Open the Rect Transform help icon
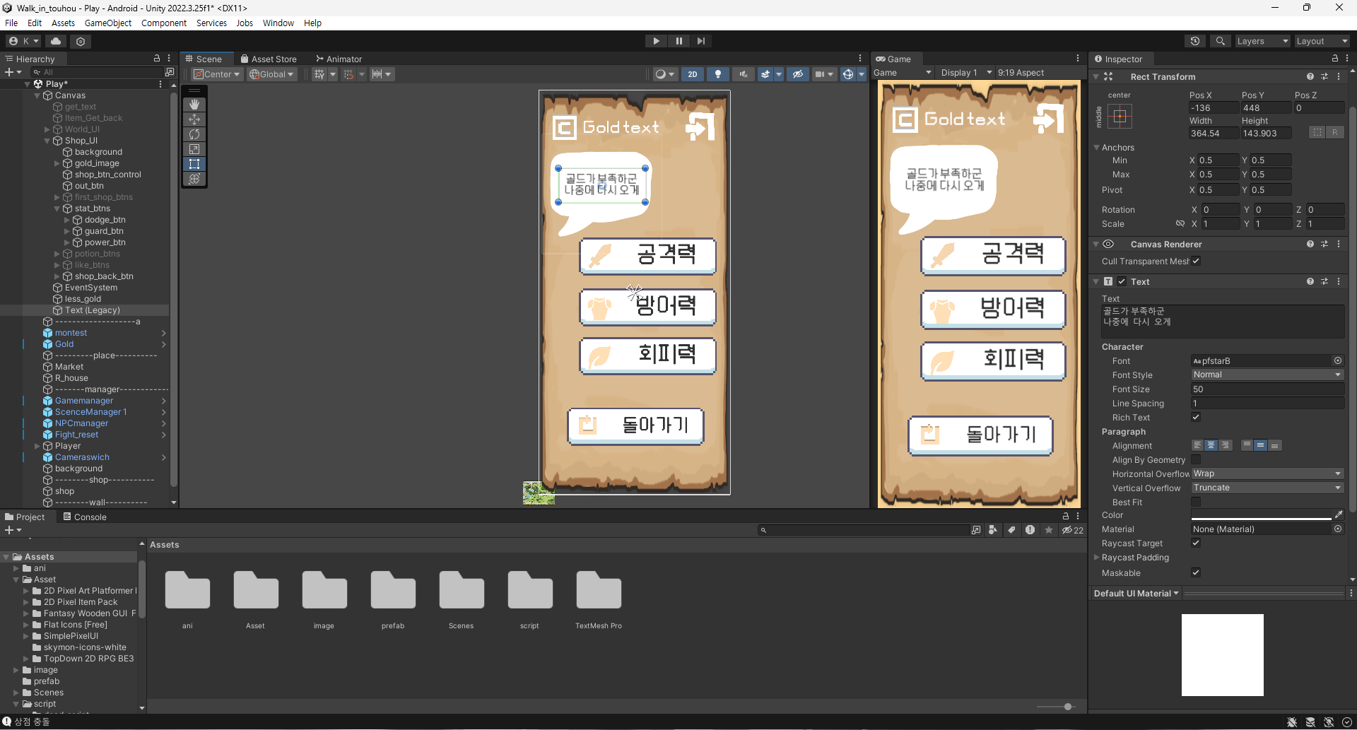Image resolution: width=1357 pixels, height=730 pixels. [x=1310, y=76]
